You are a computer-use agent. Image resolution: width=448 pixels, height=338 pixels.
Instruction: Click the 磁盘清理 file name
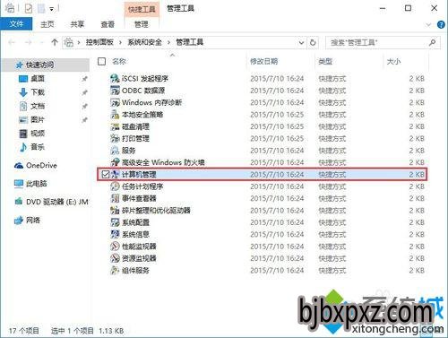(x=135, y=126)
